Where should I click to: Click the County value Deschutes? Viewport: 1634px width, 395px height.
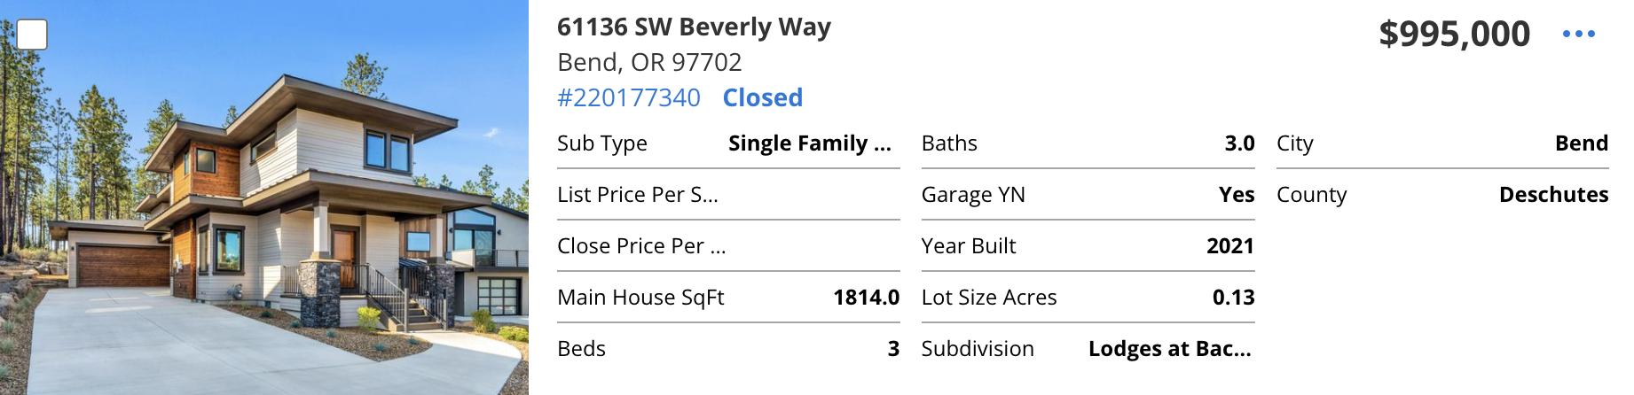1553,195
